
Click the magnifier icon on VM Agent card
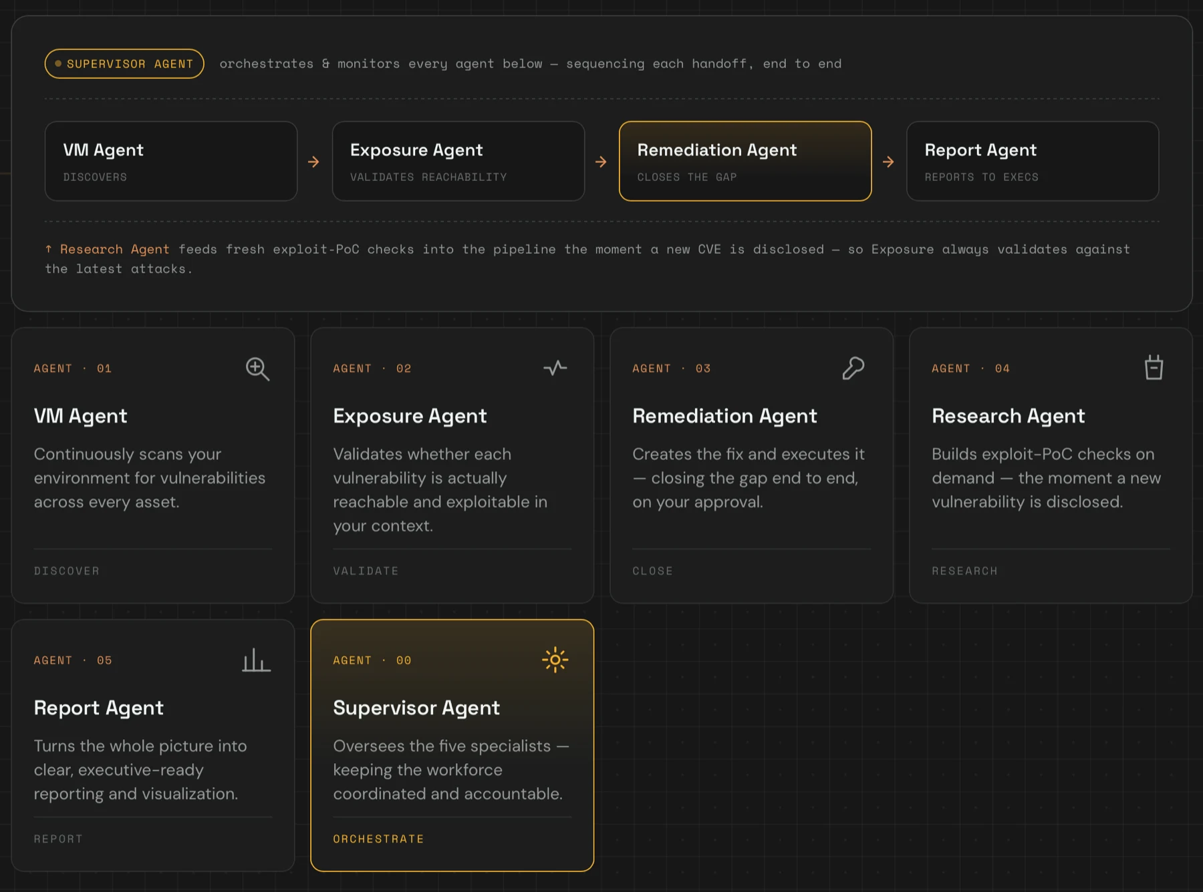coord(257,369)
